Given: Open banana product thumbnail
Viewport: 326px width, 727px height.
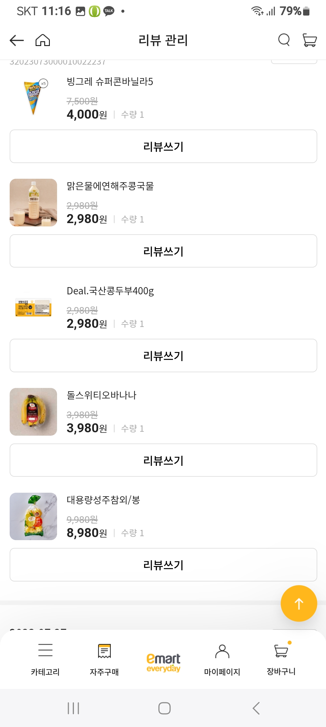Looking at the screenshot, I should (34, 412).
